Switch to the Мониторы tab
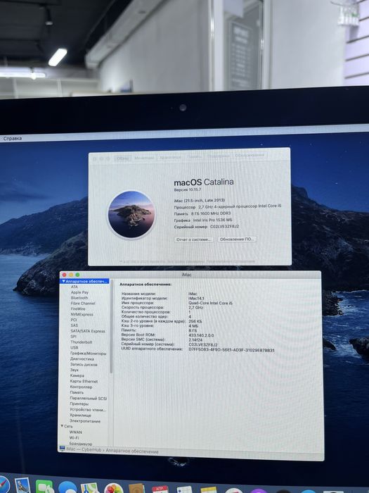 pyautogui.click(x=144, y=158)
